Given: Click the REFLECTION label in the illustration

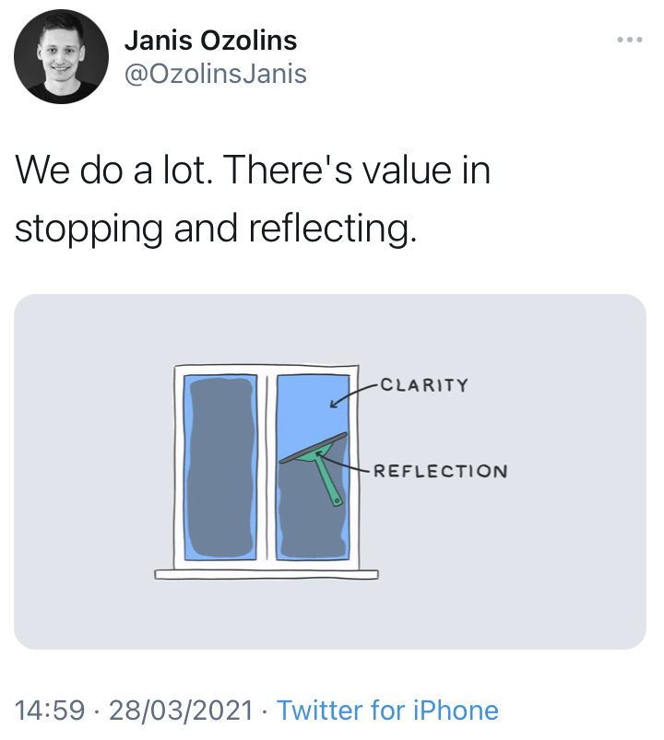Looking at the screenshot, I should 440,471.
